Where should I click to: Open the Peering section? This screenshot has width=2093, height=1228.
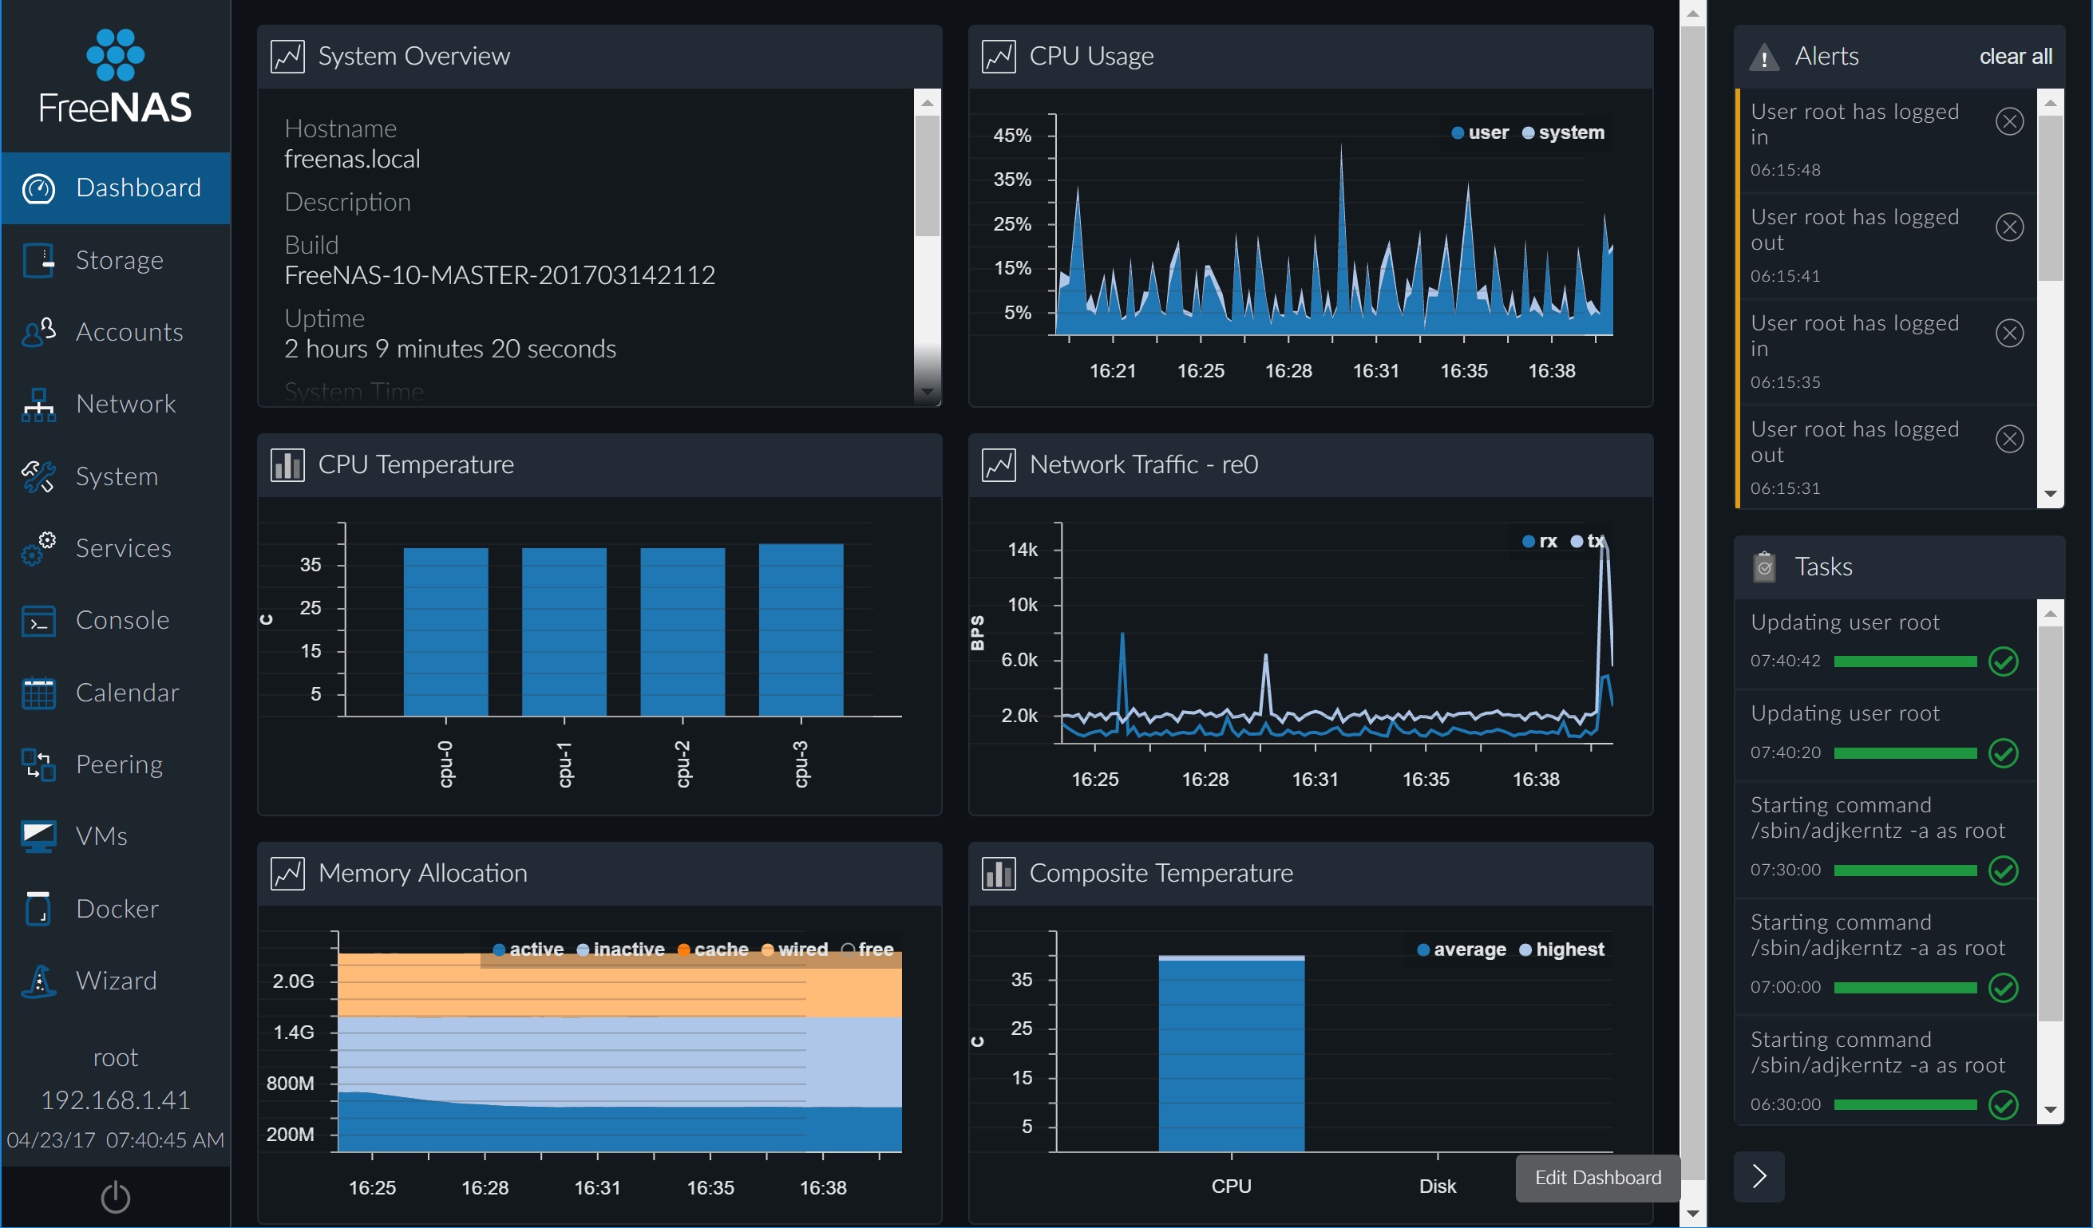[x=117, y=764]
